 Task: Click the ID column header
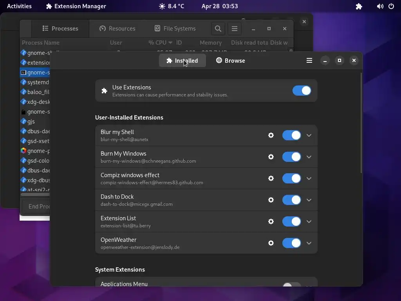click(x=179, y=42)
